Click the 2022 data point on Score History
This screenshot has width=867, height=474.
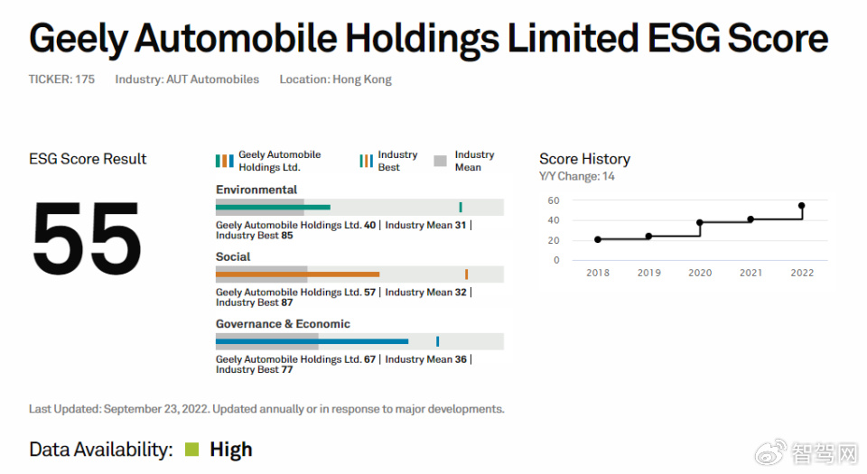[x=802, y=206]
